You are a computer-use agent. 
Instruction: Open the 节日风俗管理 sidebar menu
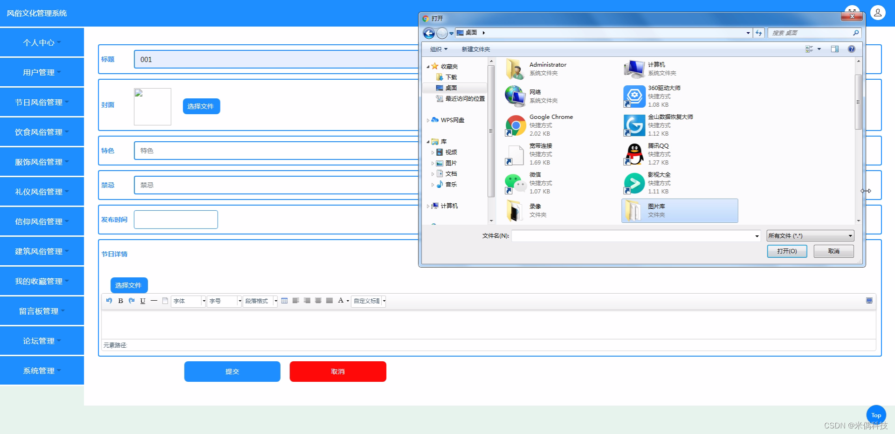pyautogui.click(x=42, y=102)
